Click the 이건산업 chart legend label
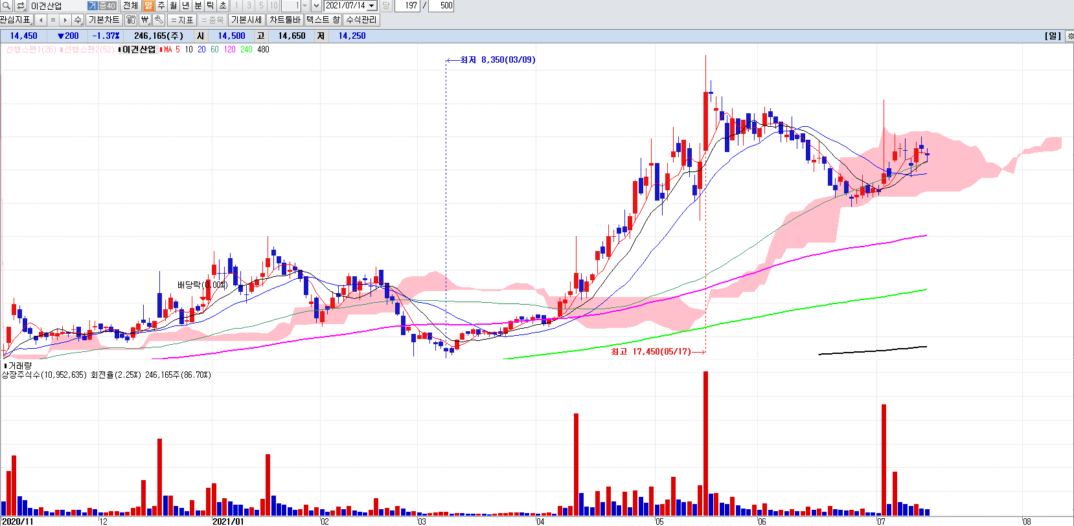1074x526 pixels. coord(139,50)
